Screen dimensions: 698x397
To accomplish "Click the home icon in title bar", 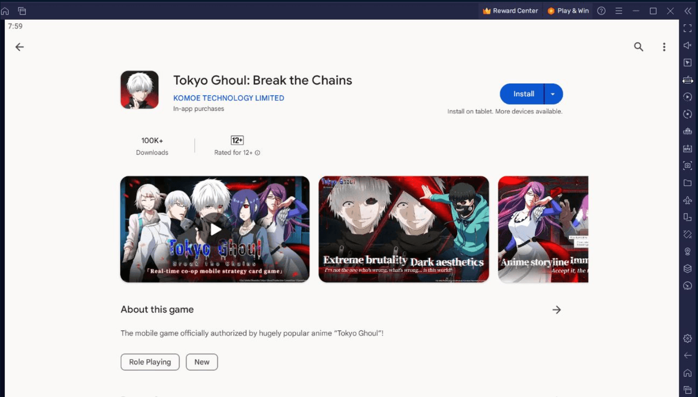I will coord(5,11).
